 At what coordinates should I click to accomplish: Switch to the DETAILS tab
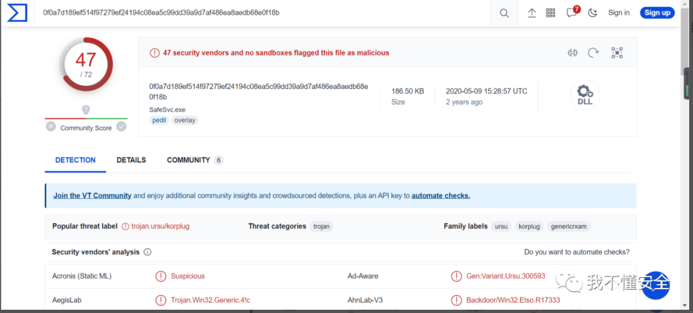tap(132, 160)
